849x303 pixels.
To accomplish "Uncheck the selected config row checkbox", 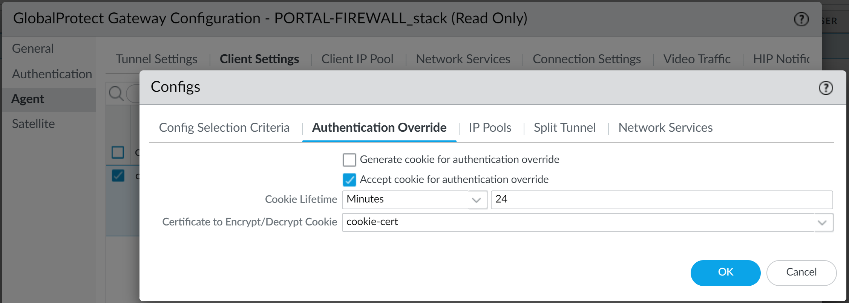I will click(117, 175).
